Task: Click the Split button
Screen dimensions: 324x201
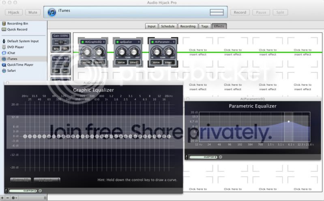Action: click(x=280, y=13)
